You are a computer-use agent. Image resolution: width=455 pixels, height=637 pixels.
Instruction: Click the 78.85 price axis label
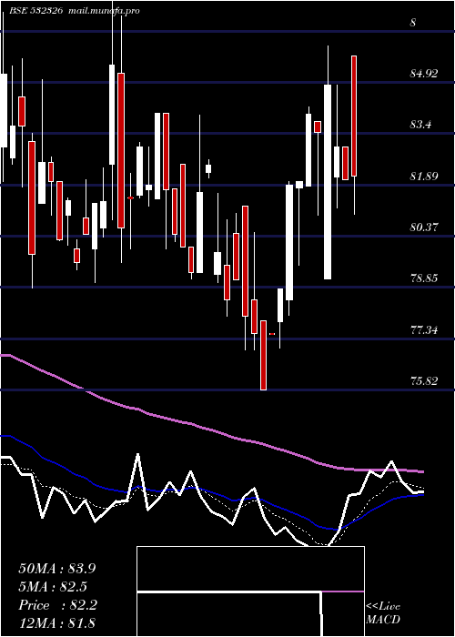[424, 278]
